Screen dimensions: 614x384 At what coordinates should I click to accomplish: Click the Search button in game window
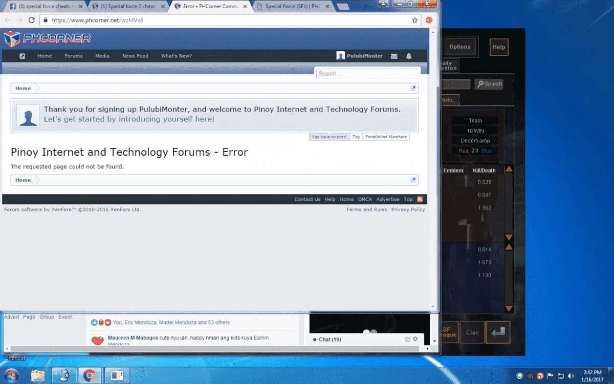click(489, 84)
